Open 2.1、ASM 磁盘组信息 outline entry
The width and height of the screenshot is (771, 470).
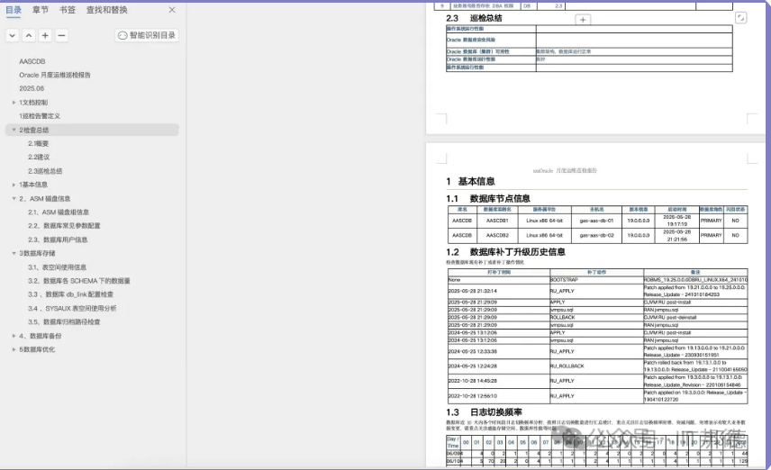[x=59, y=212]
